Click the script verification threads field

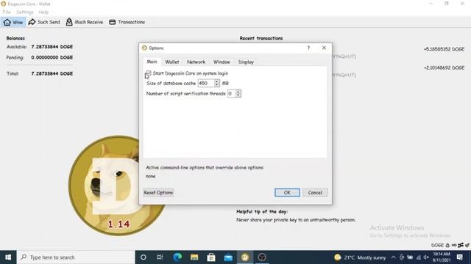click(232, 94)
